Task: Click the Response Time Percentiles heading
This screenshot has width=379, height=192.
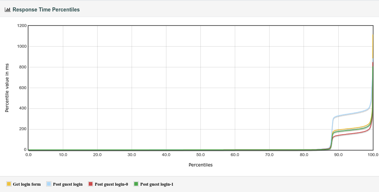Action: click(46, 10)
